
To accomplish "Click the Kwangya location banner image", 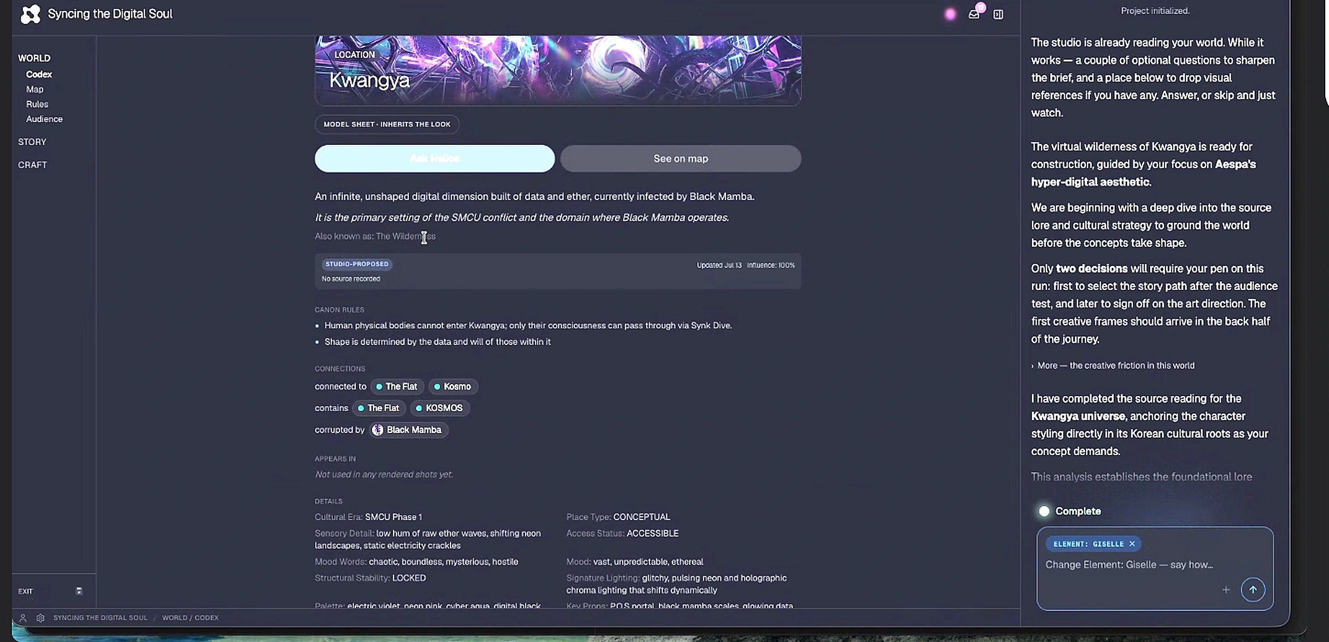I will [x=558, y=70].
